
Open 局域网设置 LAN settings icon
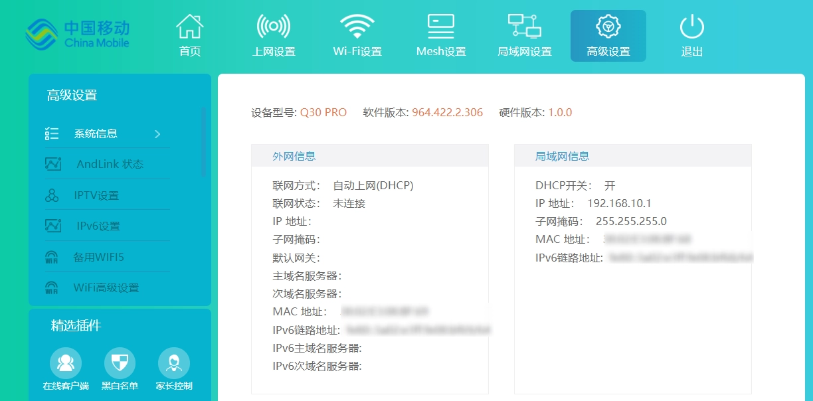click(x=525, y=33)
